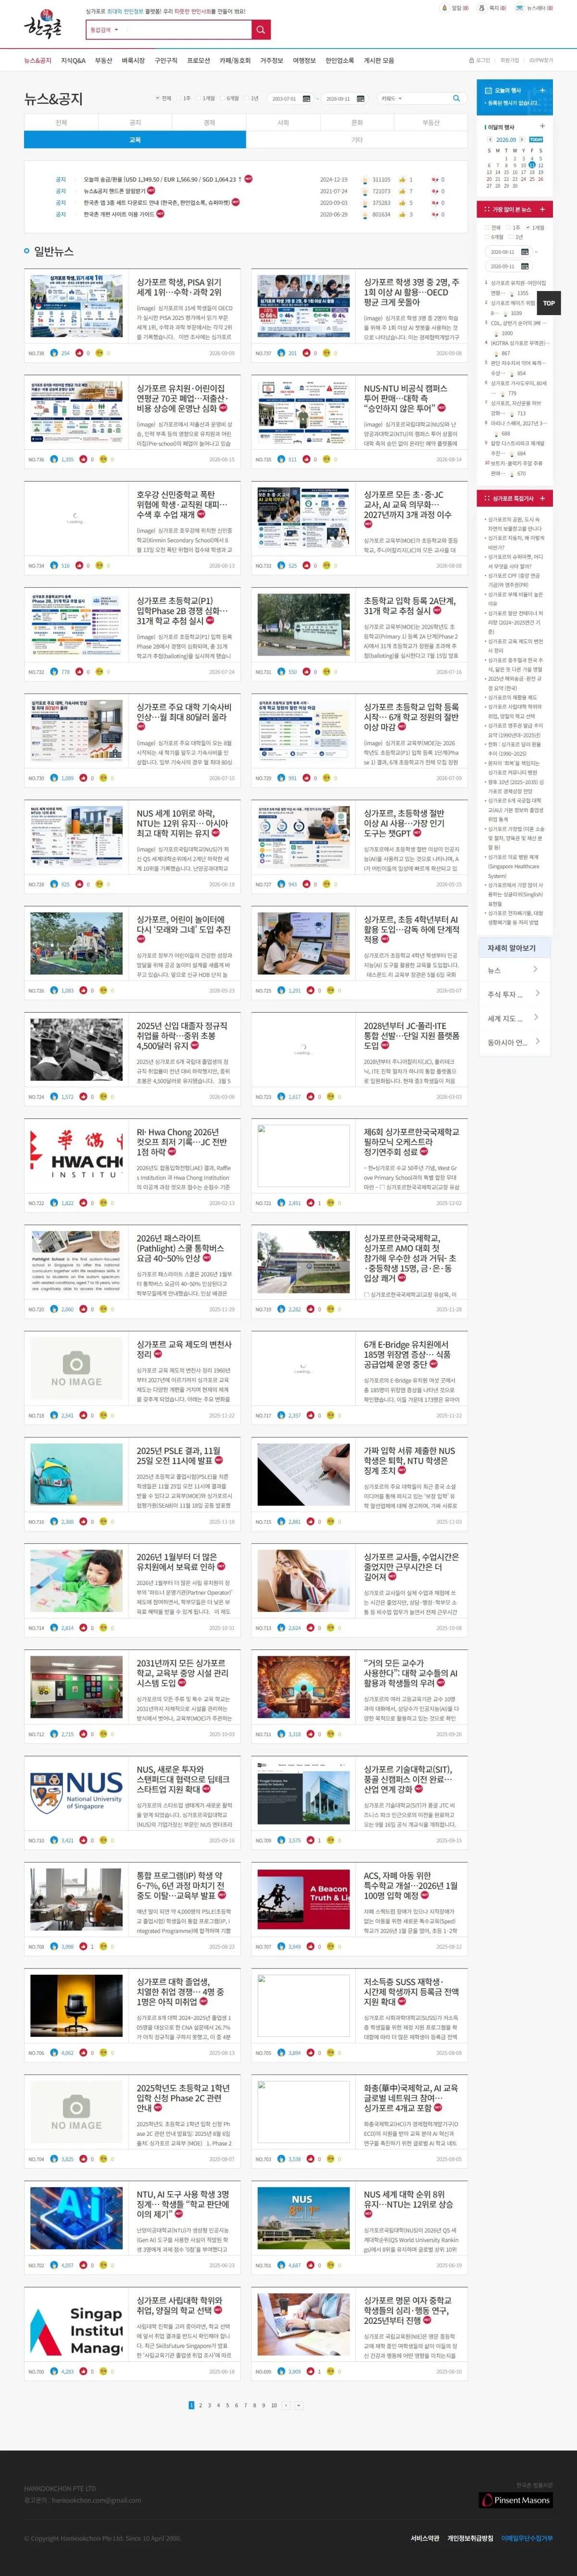Open the 한국촌 개편 사이트 이용 가이드 notice

pos(119,214)
